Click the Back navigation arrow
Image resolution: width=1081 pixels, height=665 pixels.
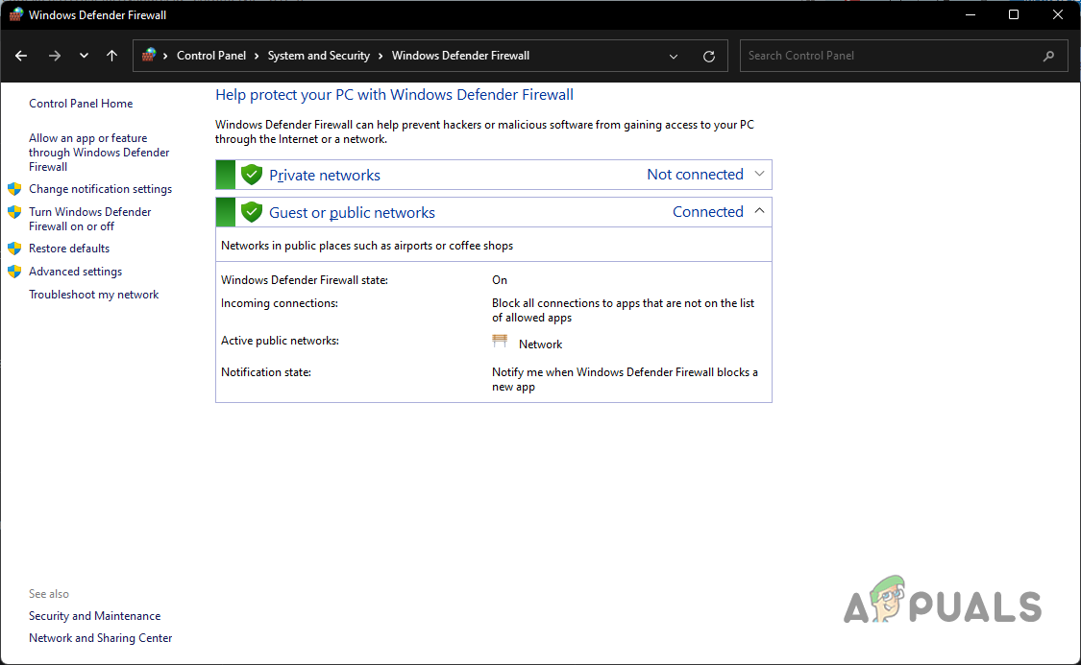point(21,56)
